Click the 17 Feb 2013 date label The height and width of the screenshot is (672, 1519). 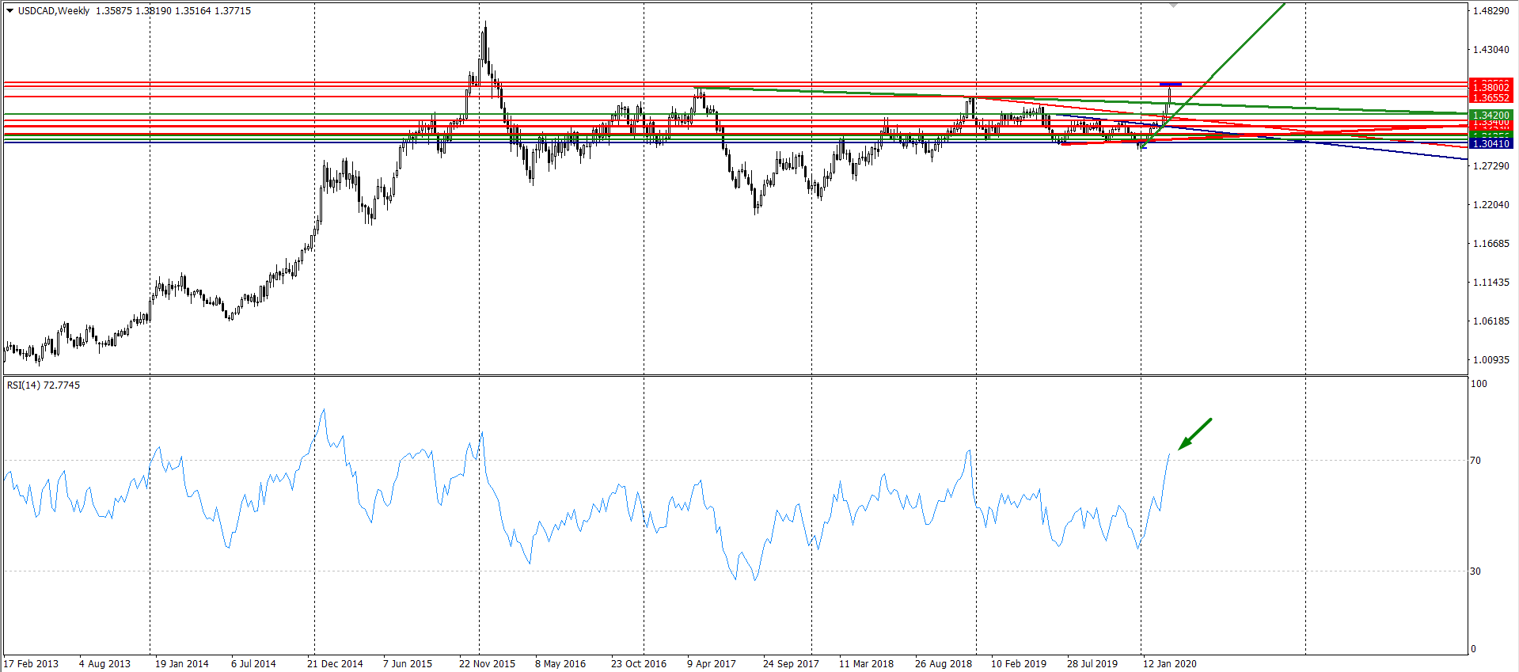click(32, 663)
